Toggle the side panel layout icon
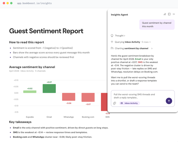 click(x=169, y=14)
